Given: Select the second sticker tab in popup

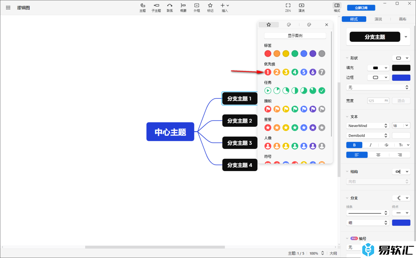Looking at the screenshot, I should (x=289, y=25).
